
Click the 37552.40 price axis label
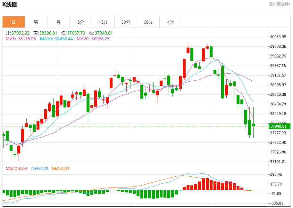[x=278, y=142]
